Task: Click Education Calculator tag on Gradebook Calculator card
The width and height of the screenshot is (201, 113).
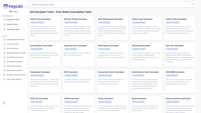Action: [37, 75]
